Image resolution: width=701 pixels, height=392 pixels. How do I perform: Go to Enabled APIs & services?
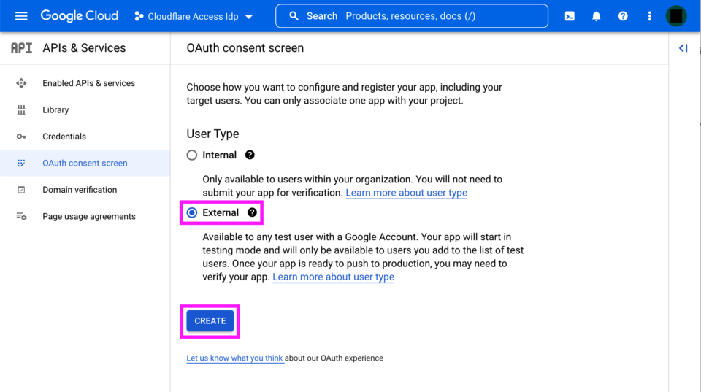click(88, 83)
